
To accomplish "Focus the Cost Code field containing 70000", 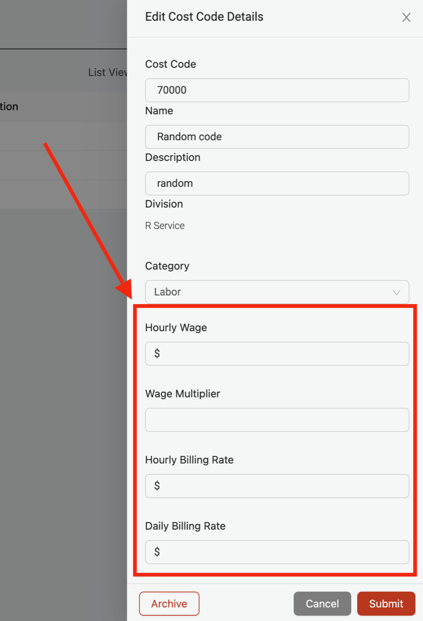I will point(277,90).
